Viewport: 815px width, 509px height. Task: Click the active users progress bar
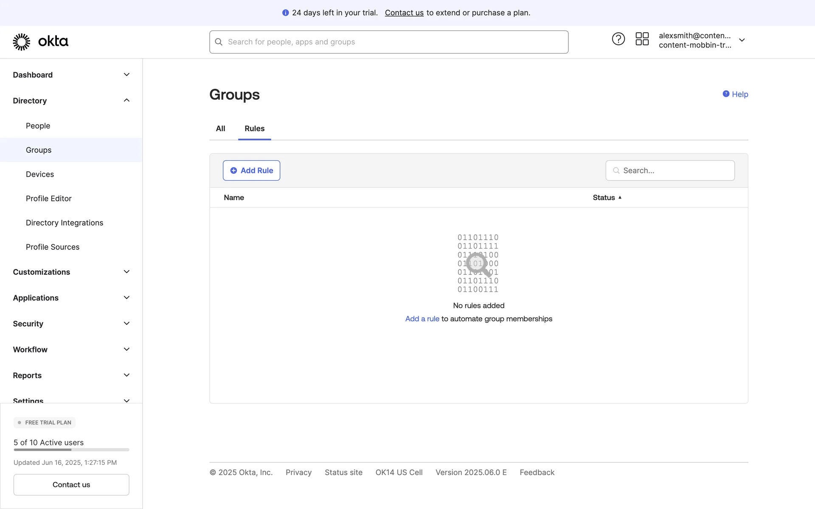(x=71, y=450)
